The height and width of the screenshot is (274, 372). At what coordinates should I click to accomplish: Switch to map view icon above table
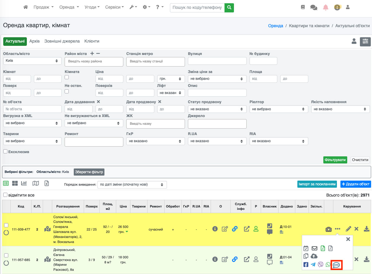point(36,183)
